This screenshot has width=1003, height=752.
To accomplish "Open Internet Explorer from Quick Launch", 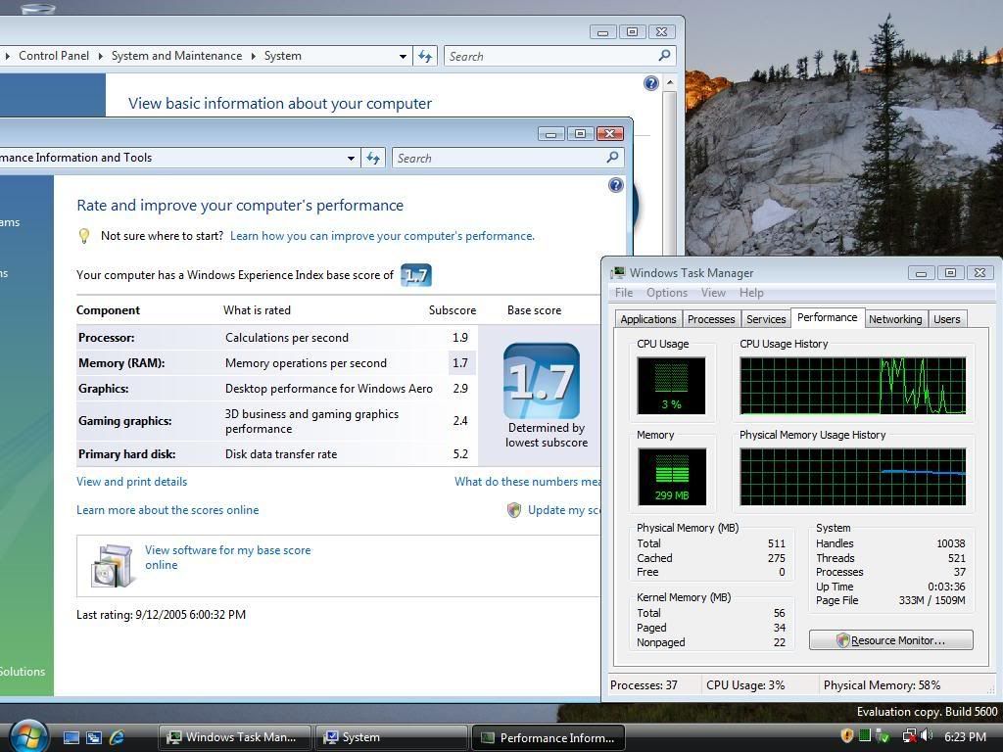I will pyautogui.click(x=118, y=737).
